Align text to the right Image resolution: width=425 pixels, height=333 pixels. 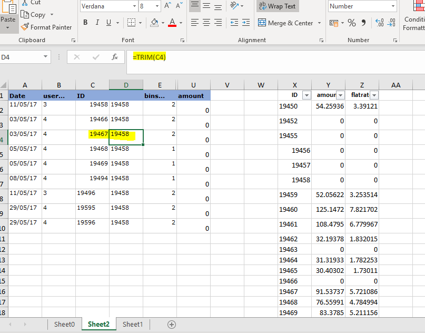(x=218, y=23)
